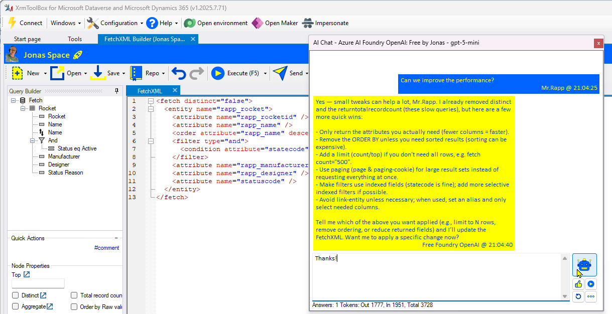The image size is (612, 314).
Task: Open the Repo dropdown arrow
Action: pos(163,73)
